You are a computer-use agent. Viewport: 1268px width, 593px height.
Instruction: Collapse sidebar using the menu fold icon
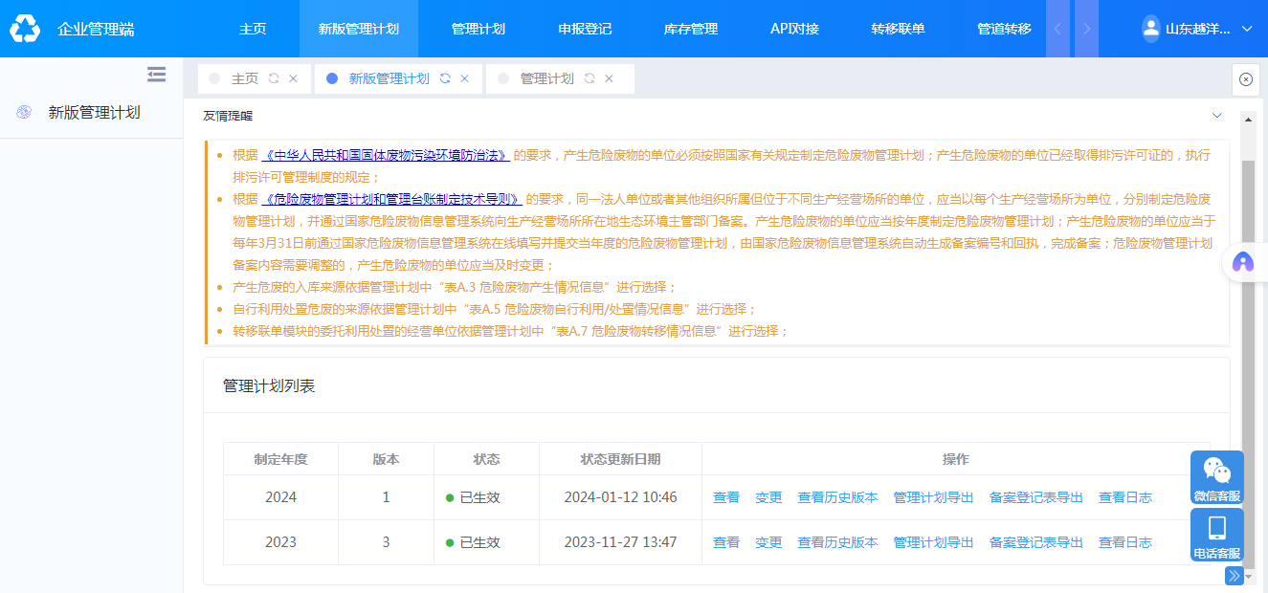[x=156, y=75]
